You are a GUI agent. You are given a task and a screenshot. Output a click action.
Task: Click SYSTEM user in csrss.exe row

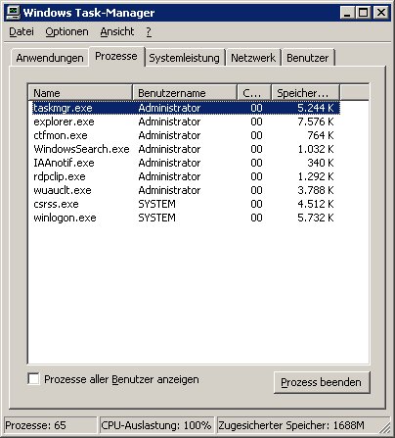[156, 204]
